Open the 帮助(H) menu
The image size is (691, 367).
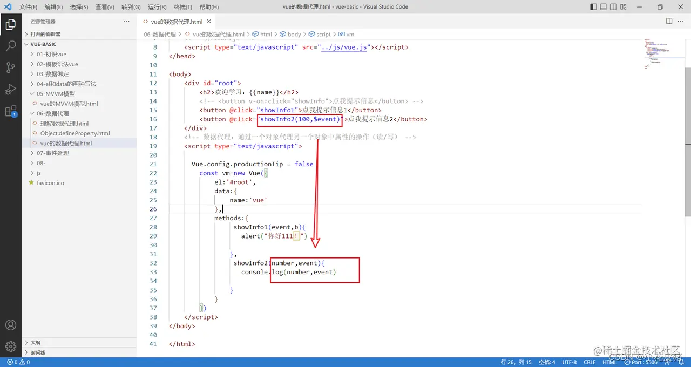coord(209,7)
